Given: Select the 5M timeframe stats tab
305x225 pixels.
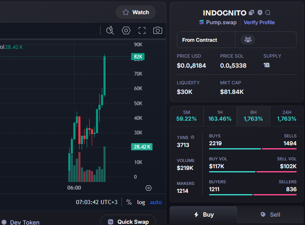Looking at the screenshot, I should point(186,116).
